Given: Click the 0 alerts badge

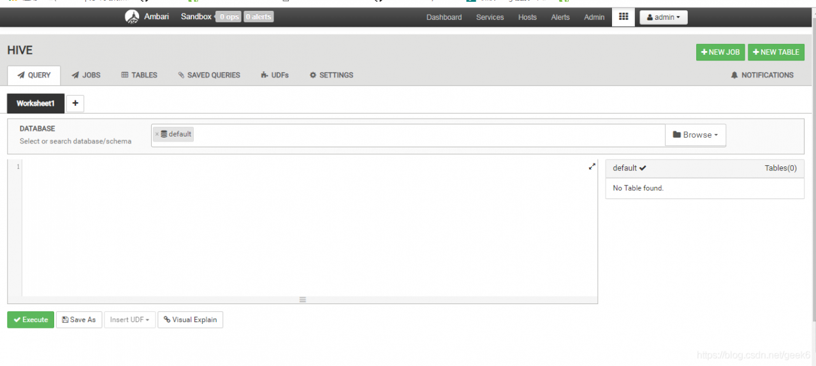Looking at the screenshot, I should [x=258, y=17].
